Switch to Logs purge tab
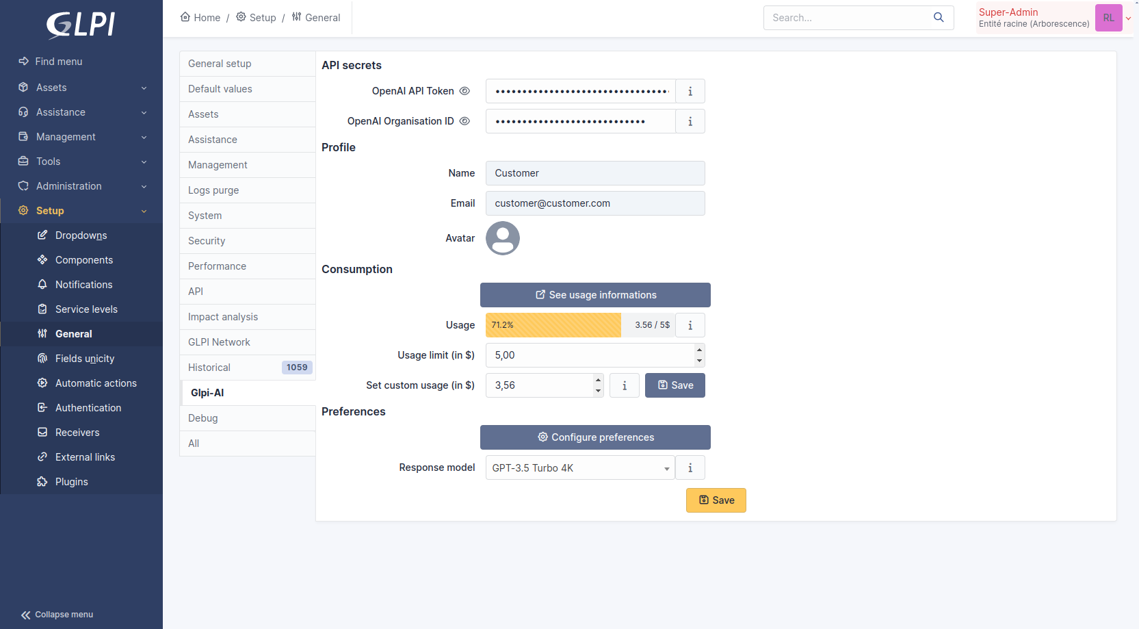This screenshot has width=1139, height=629. point(248,190)
